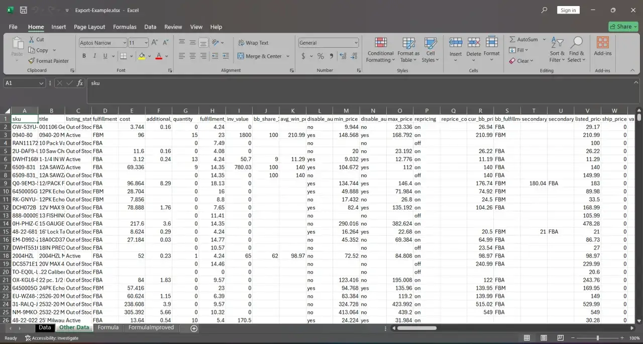Open the Clear dropdown
Image resolution: width=643 pixels, height=344 pixels.
pyautogui.click(x=520, y=61)
